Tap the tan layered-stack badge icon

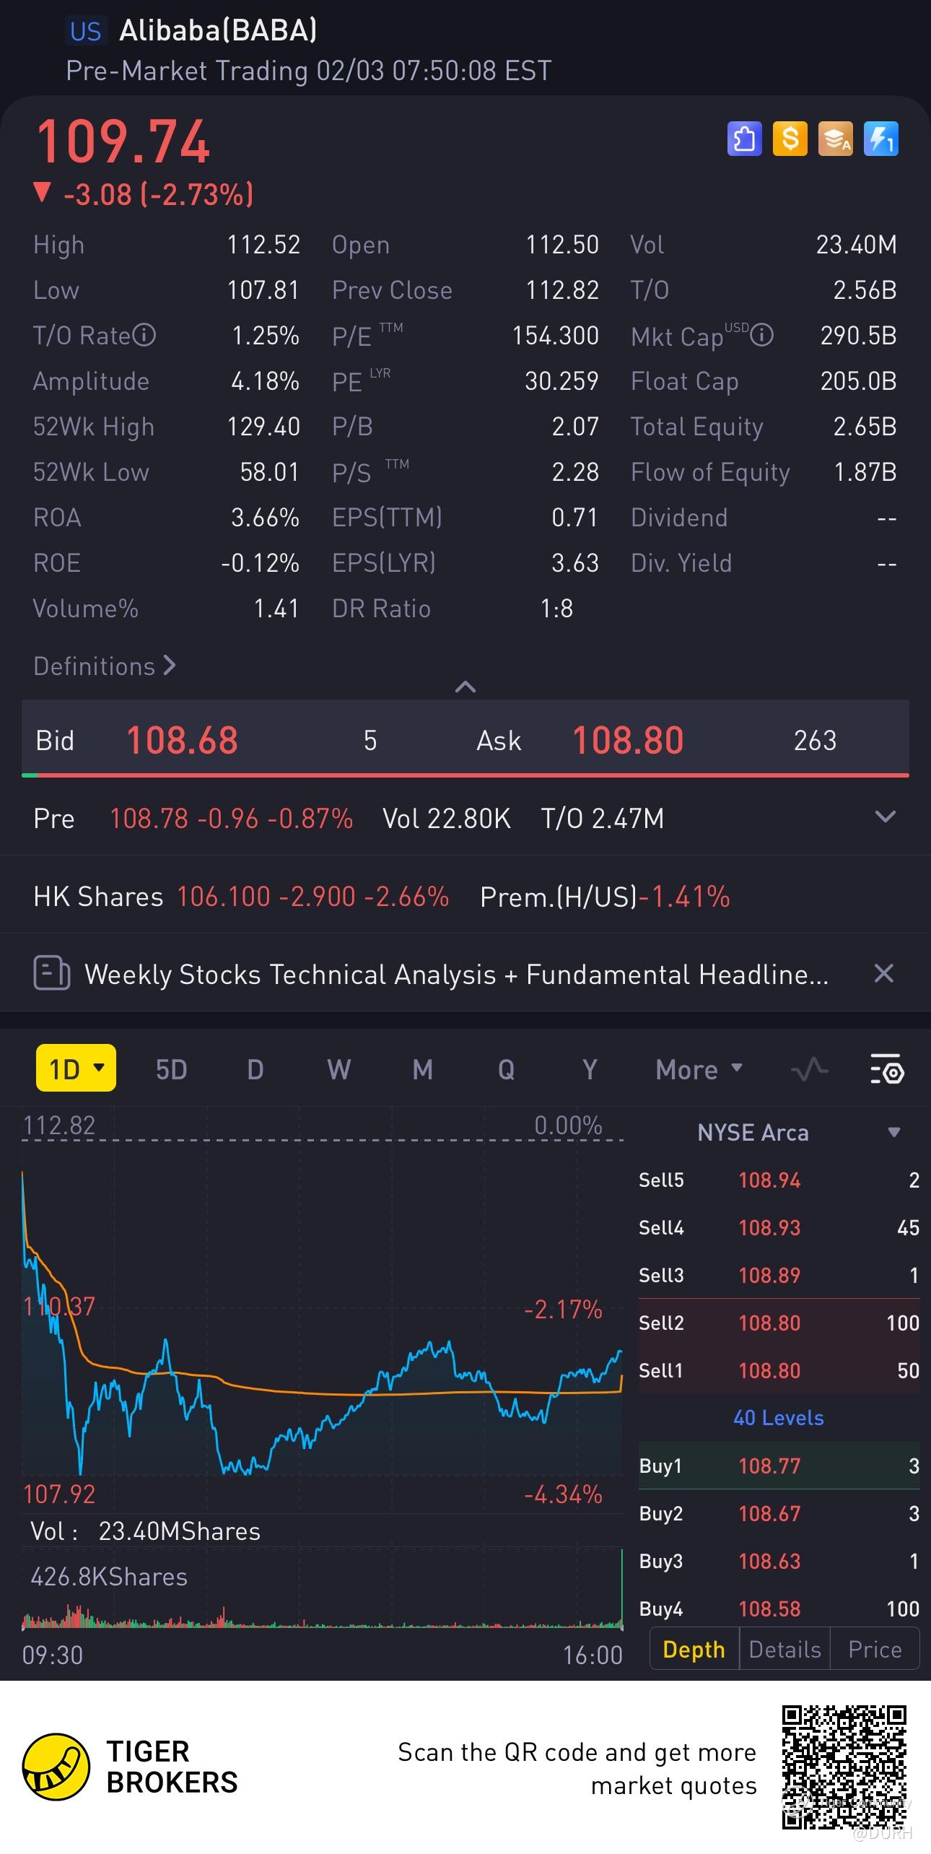tap(835, 139)
